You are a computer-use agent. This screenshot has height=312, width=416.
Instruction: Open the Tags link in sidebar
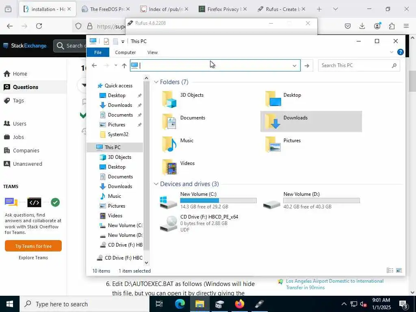[18, 101]
